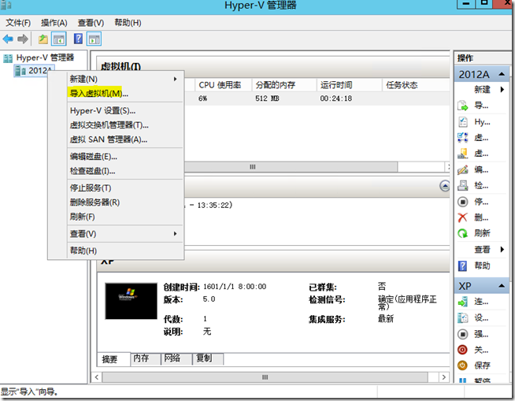Viewport: 515px width, 401px height.
Task: Click the XP turn off icon
Action: pyautogui.click(x=462, y=334)
